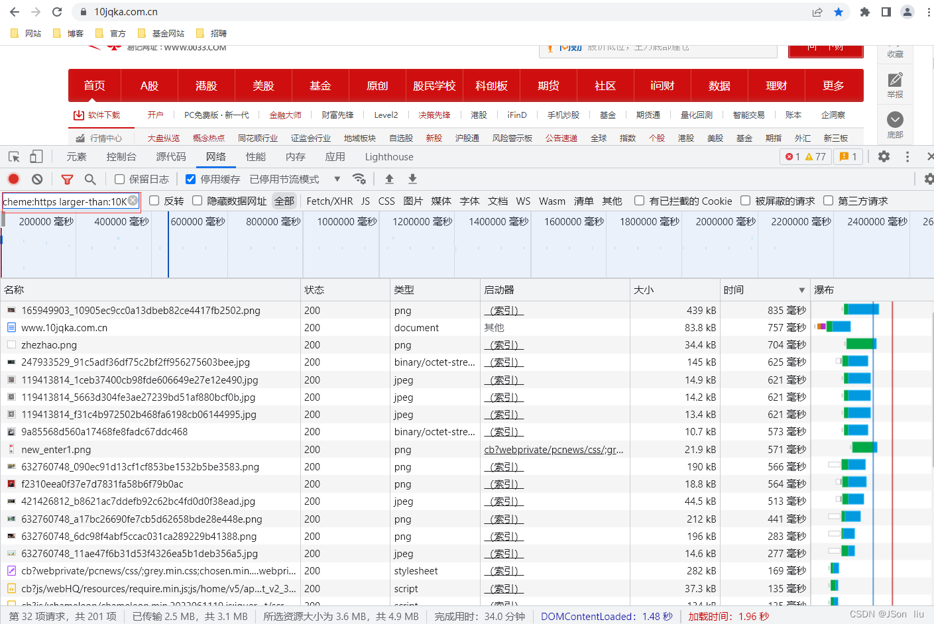Bookmark page with the star icon
Image resolution: width=934 pixels, height=624 pixels.
pyautogui.click(x=839, y=12)
